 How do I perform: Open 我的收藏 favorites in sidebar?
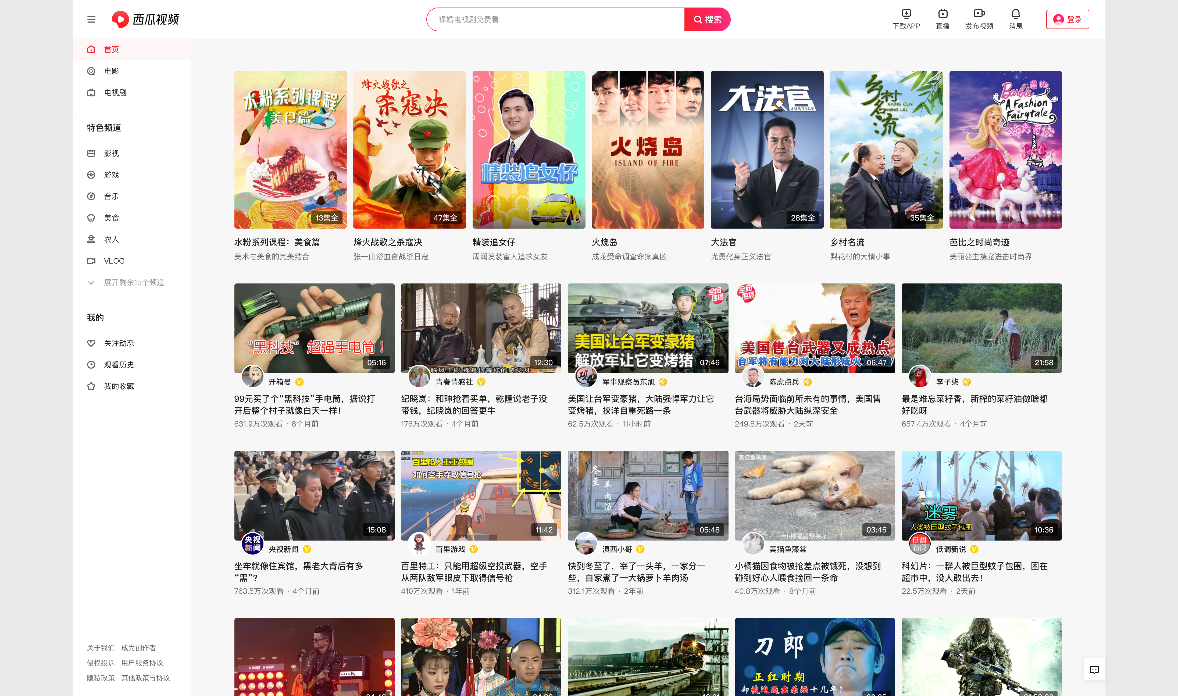(119, 386)
